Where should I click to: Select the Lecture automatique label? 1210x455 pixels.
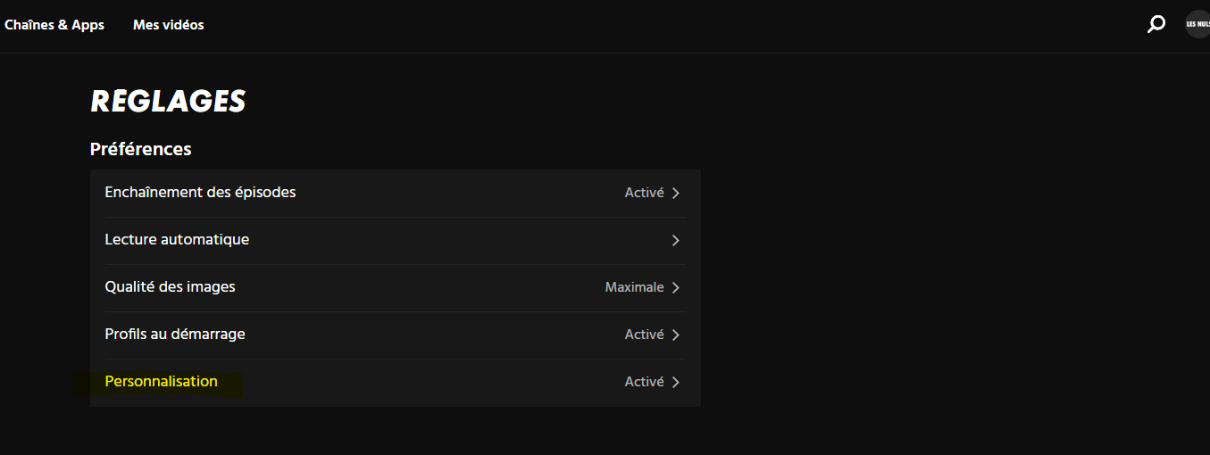pos(177,239)
